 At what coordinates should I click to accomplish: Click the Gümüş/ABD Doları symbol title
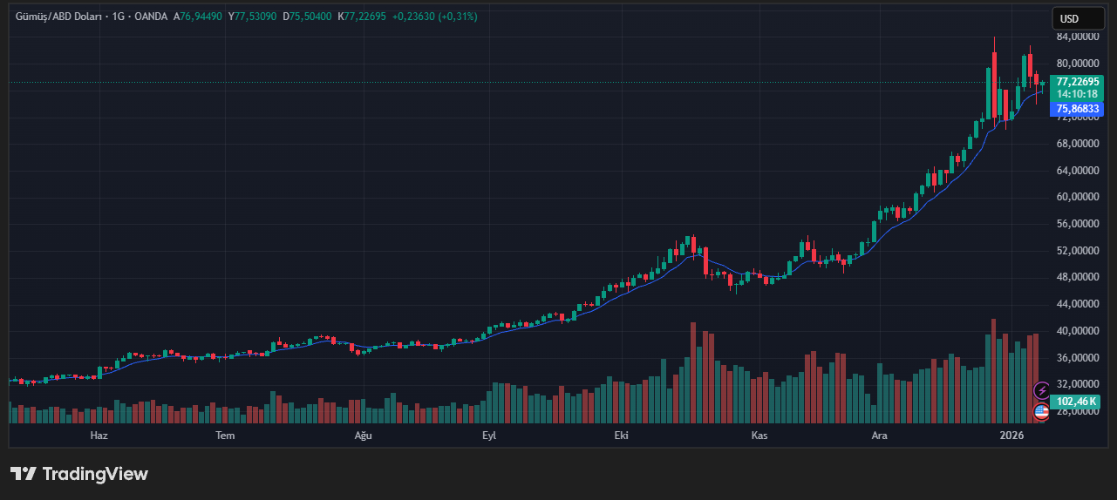(x=56, y=17)
